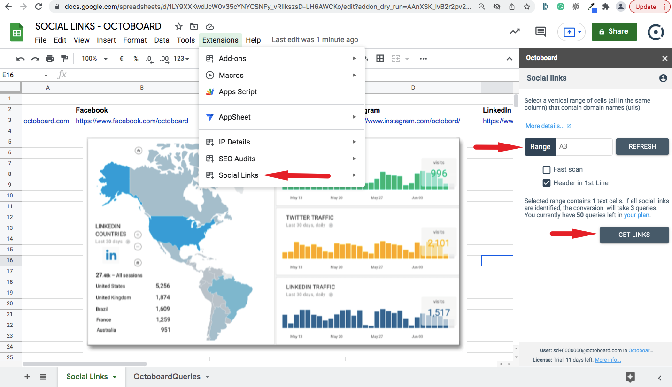672x387 pixels.
Task: Uncheck Header in 1st Line
Action: pyautogui.click(x=546, y=183)
